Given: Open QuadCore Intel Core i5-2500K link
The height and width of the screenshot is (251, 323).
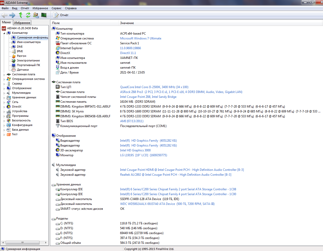Looking at the screenshot, I should click(x=154, y=87).
